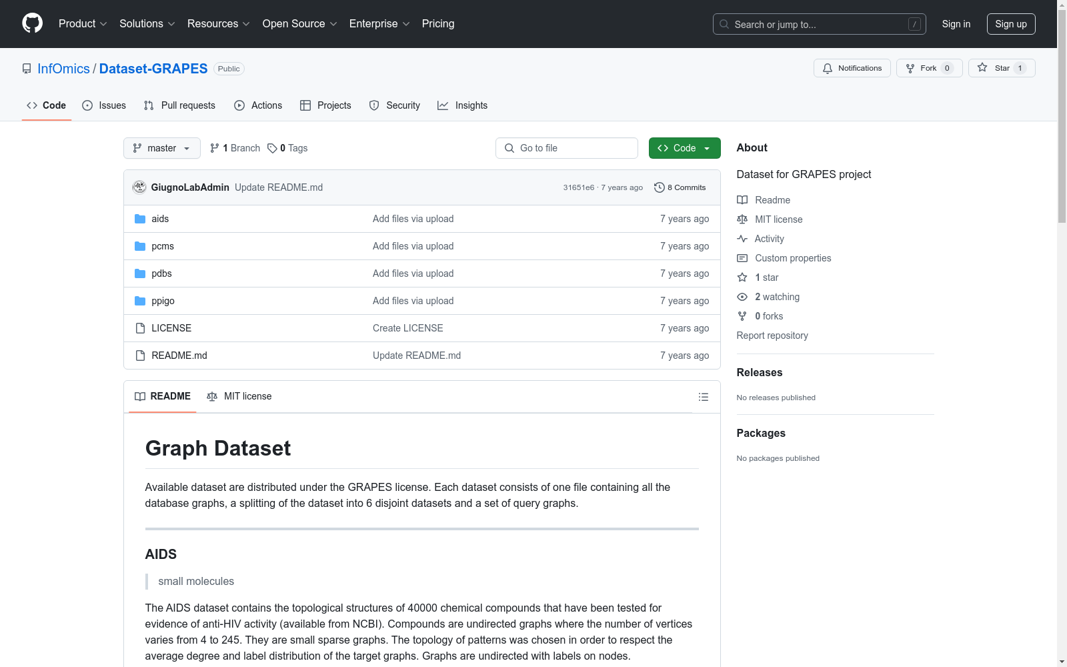The height and width of the screenshot is (667, 1067).
Task: Click the fork icon beside 0 forks
Action: tap(742, 316)
